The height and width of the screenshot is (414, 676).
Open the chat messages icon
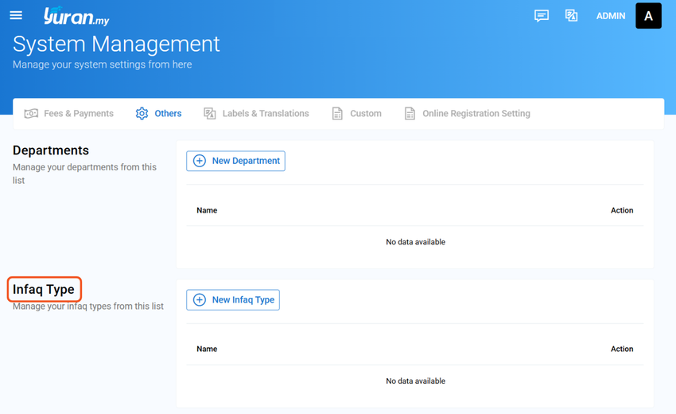pyautogui.click(x=542, y=16)
